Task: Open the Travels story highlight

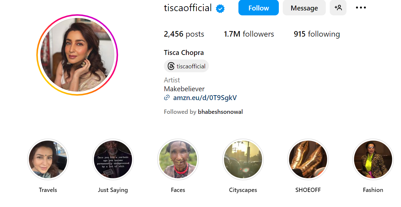Action: (x=48, y=160)
